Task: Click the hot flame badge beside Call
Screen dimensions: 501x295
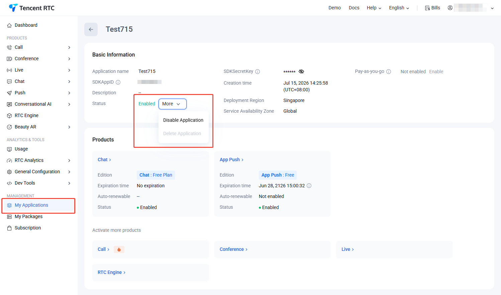Action: pos(119,250)
